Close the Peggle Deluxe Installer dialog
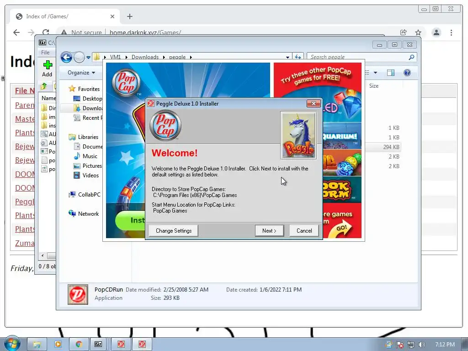This screenshot has width=468, height=351. 314,104
